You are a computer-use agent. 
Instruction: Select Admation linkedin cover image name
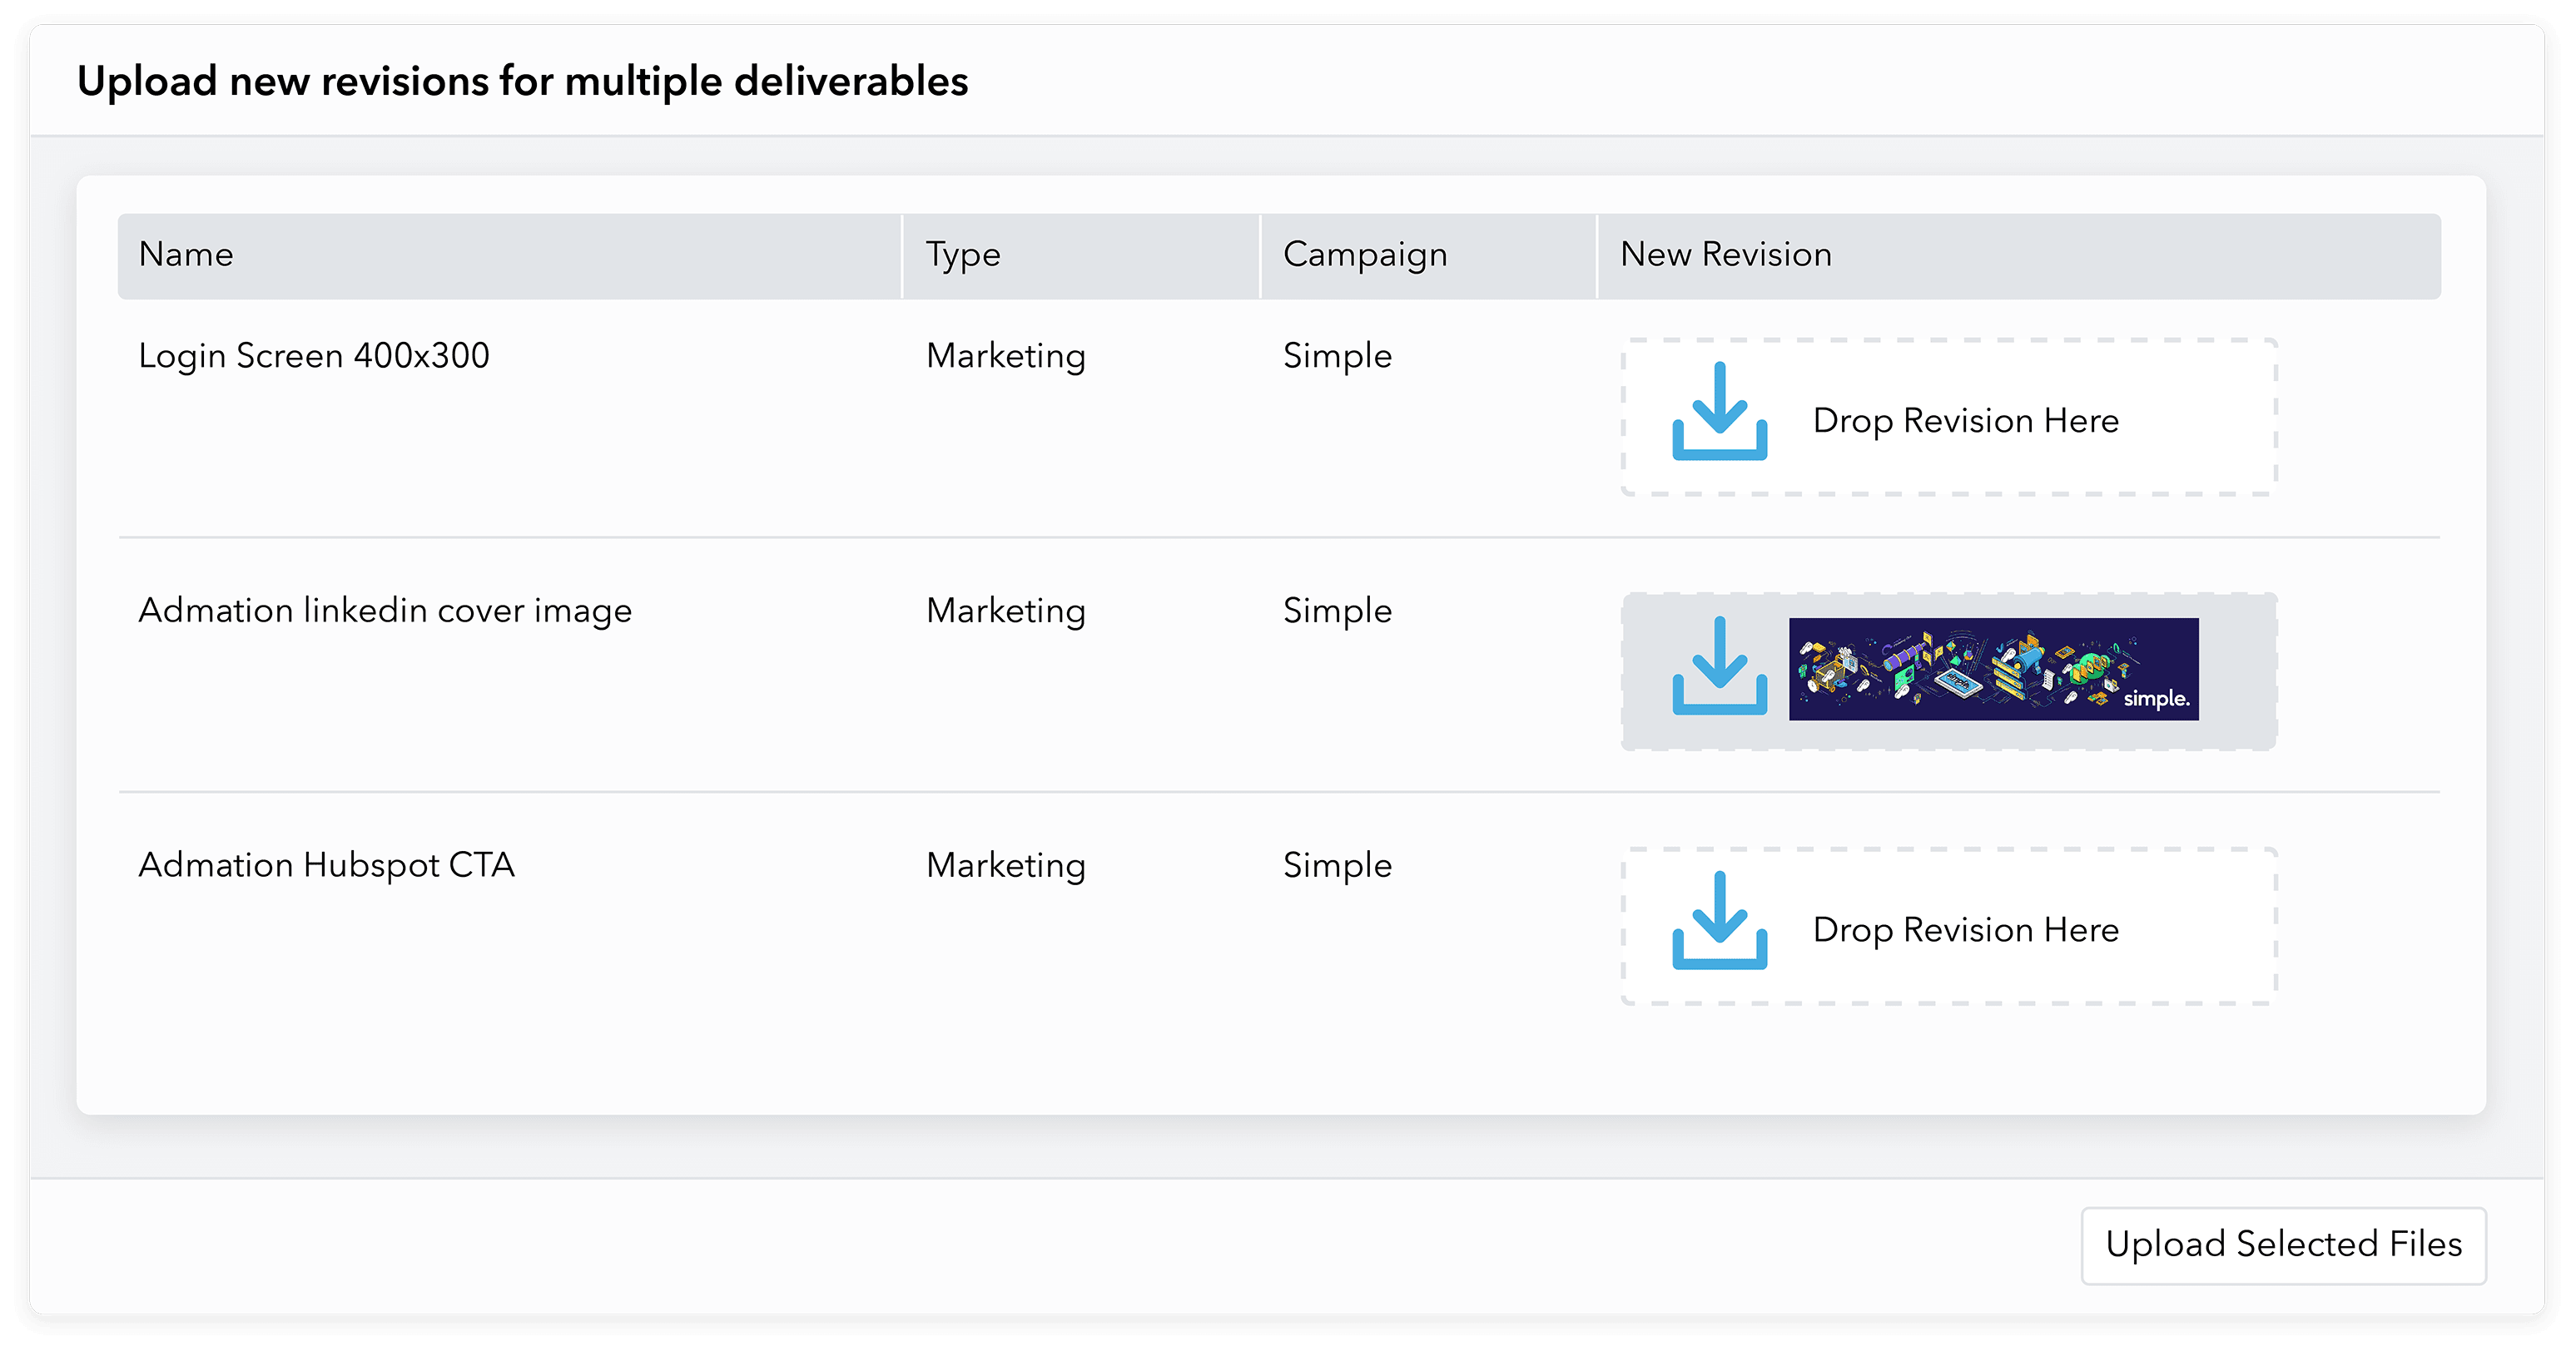[x=385, y=611]
